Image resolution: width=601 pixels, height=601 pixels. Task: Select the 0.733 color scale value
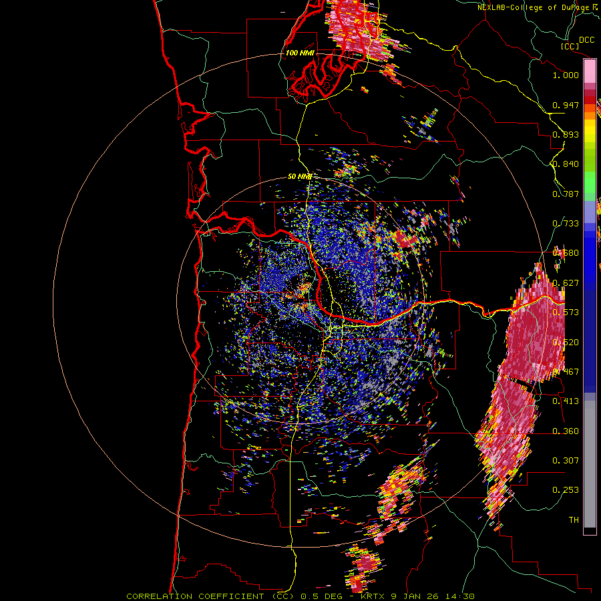(566, 224)
